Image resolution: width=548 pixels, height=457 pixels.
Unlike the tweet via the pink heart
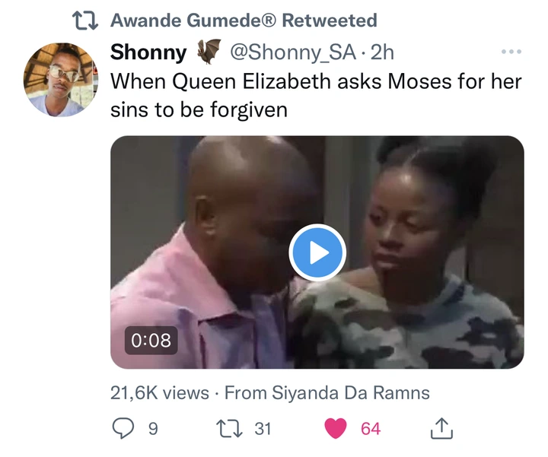click(x=336, y=428)
